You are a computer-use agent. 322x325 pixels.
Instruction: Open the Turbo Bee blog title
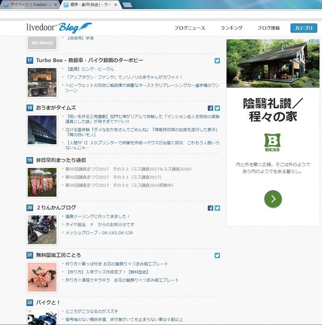(89, 60)
